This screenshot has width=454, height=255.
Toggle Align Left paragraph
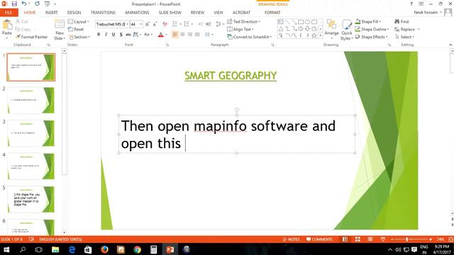click(x=175, y=35)
